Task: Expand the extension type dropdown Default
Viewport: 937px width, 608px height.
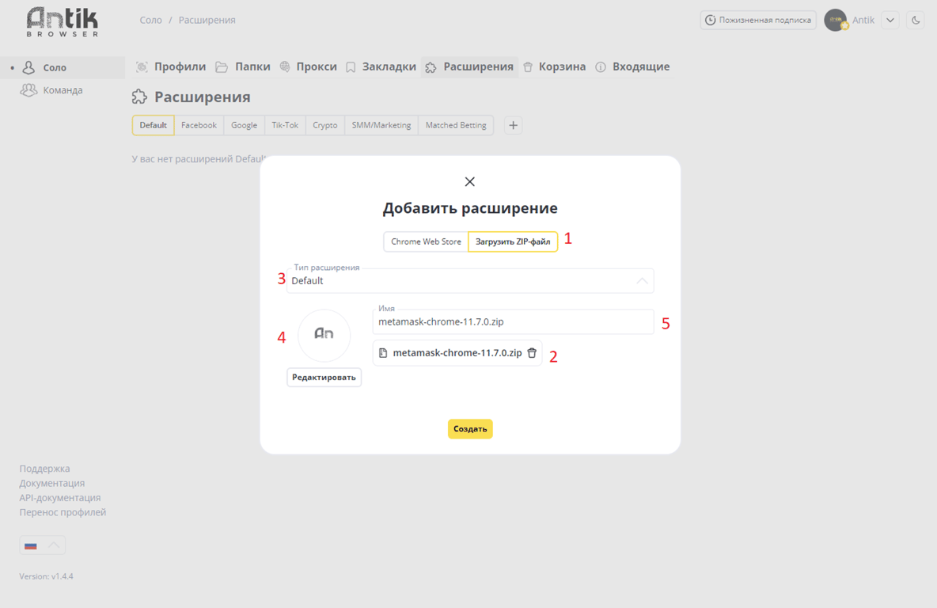Action: tap(470, 281)
